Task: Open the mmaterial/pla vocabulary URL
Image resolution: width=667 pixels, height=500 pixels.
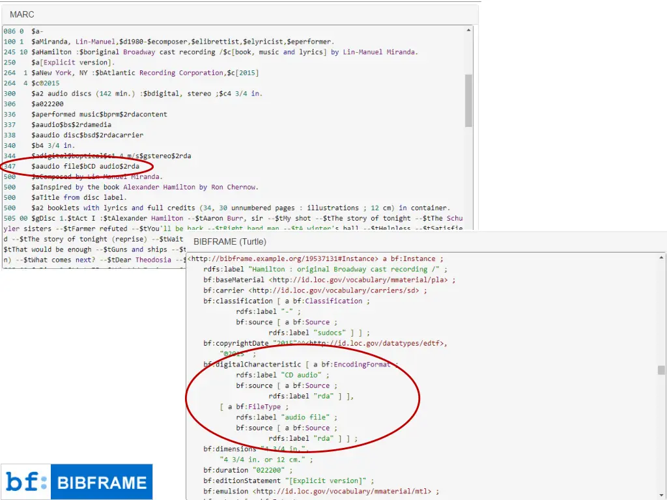Action: [x=360, y=280]
